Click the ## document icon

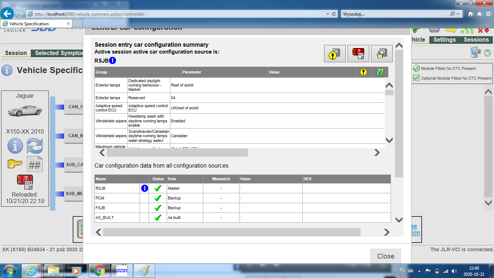[35, 165]
